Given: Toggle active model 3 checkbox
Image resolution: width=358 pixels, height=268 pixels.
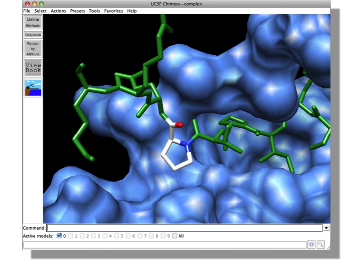Looking at the screenshot, I should click(93, 236).
